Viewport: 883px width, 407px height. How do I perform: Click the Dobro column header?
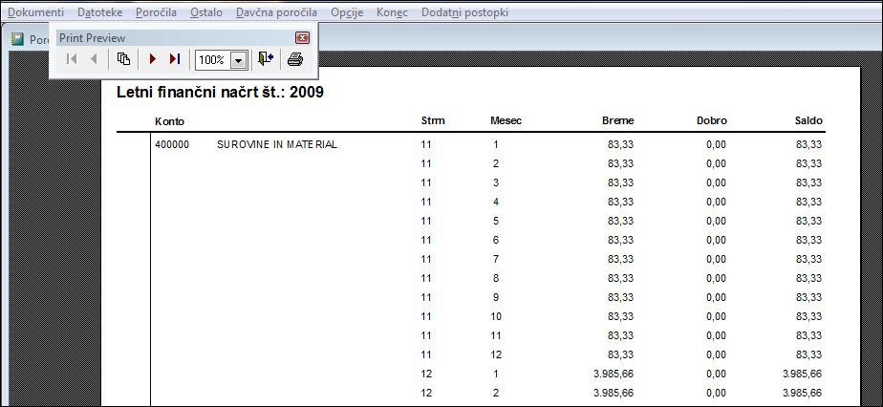[x=712, y=120]
